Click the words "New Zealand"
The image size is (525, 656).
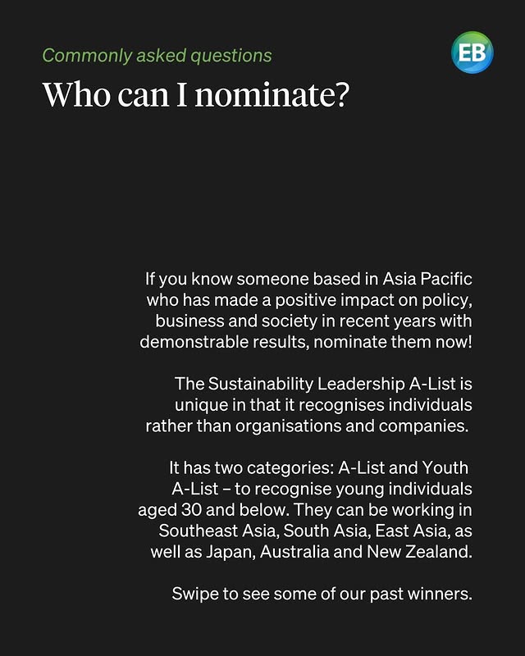click(x=419, y=551)
